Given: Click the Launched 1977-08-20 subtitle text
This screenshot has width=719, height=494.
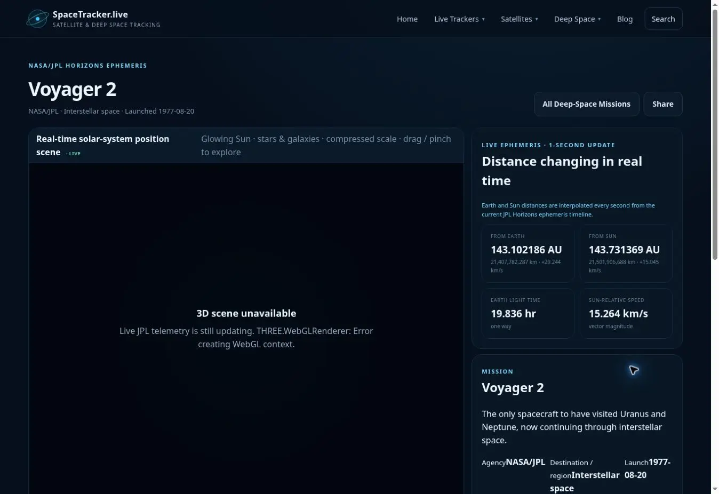Looking at the screenshot, I should [x=159, y=111].
